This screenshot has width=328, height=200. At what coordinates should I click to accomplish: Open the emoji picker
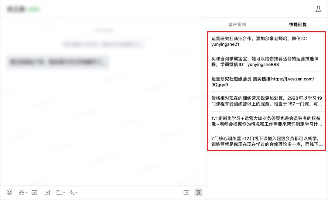tap(9, 192)
